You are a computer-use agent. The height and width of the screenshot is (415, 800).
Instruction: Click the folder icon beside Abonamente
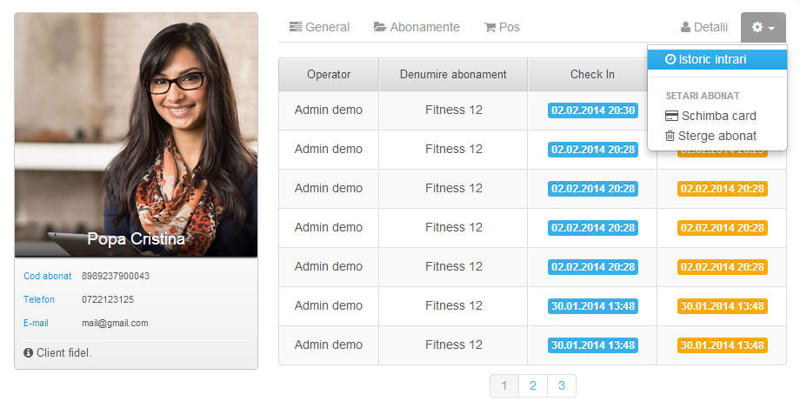coord(380,27)
